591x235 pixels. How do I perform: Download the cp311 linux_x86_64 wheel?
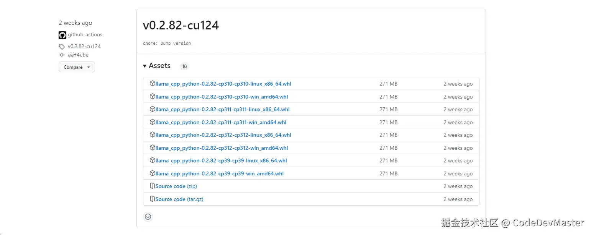coord(222,109)
